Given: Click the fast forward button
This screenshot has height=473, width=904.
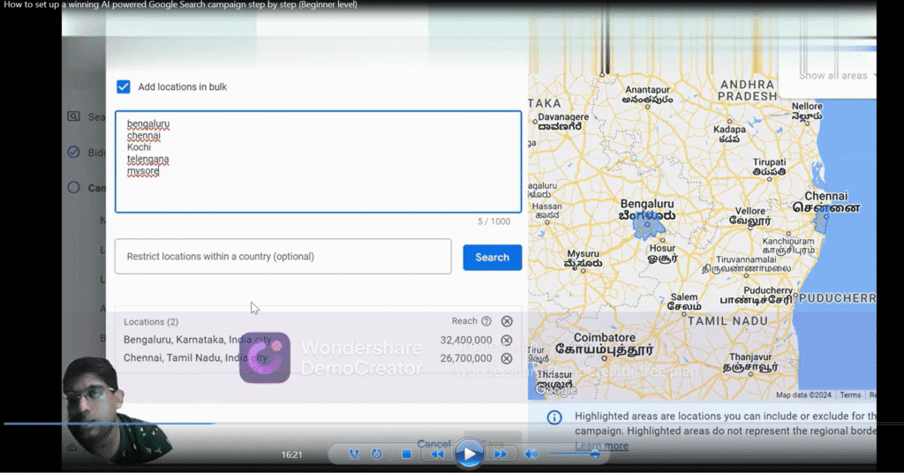Looking at the screenshot, I should pyautogui.click(x=500, y=454).
